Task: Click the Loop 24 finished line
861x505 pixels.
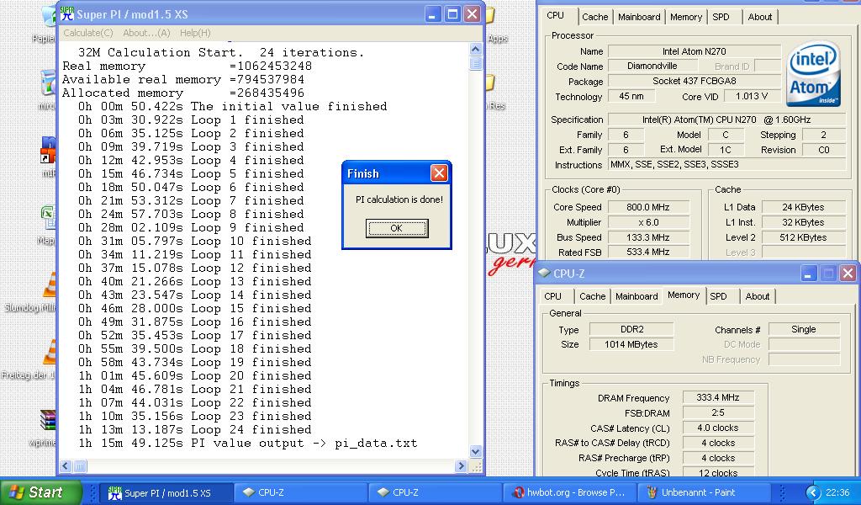Action: pos(194,430)
